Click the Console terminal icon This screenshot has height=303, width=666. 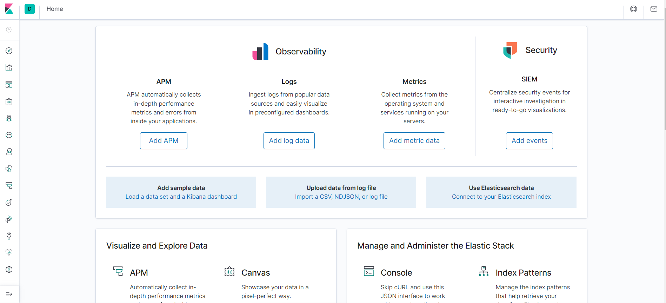(369, 271)
